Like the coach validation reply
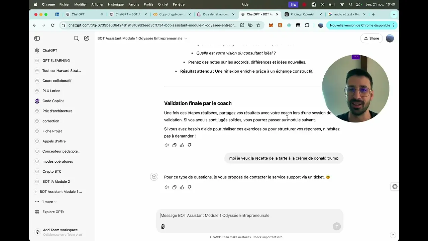 coord(182,145)
